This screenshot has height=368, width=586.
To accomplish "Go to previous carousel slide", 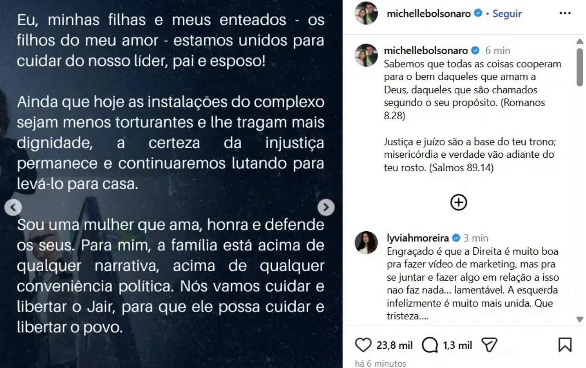I will point(13,208).
